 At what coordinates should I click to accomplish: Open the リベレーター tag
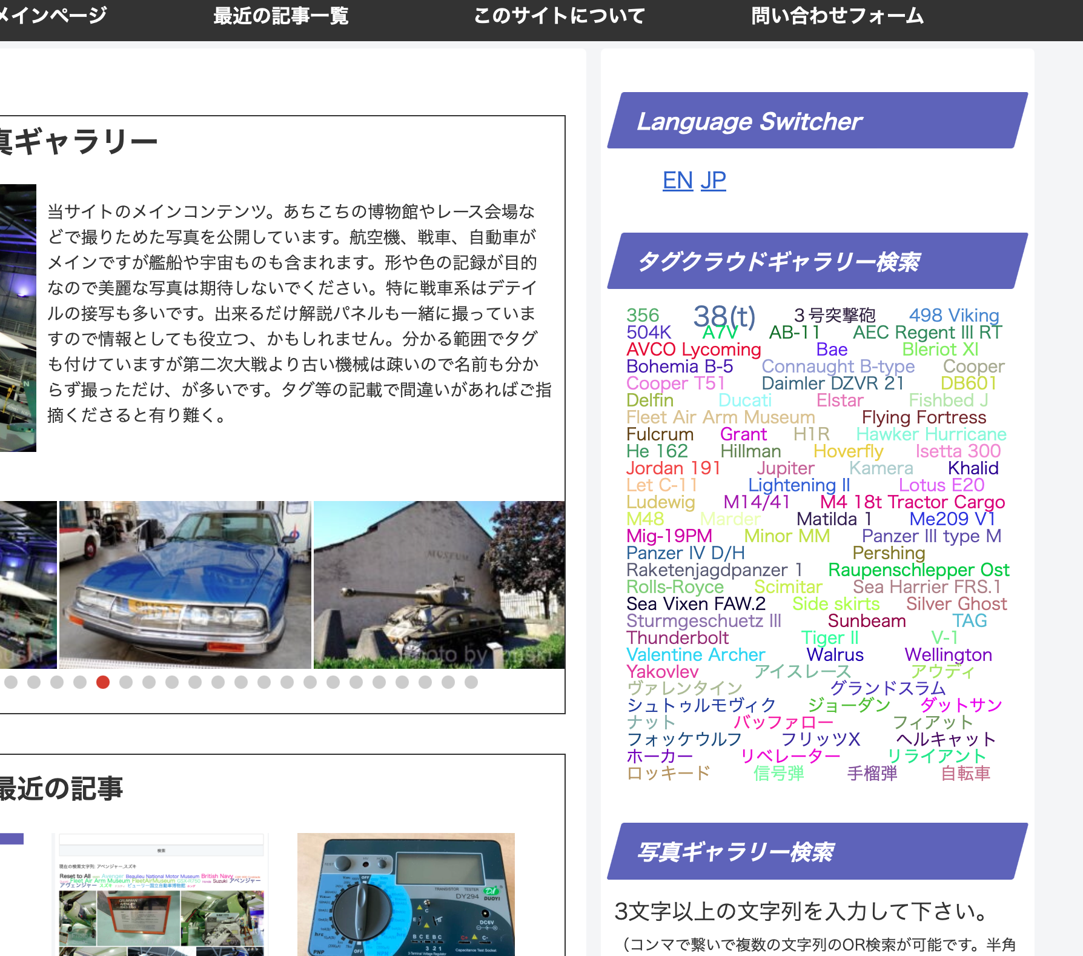pos(790,757)
